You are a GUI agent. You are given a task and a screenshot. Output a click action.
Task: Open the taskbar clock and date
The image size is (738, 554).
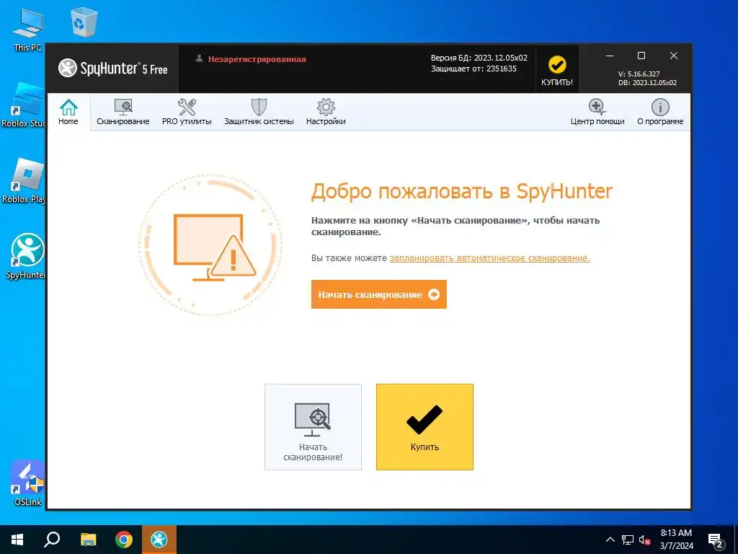(x=676, y=540)
